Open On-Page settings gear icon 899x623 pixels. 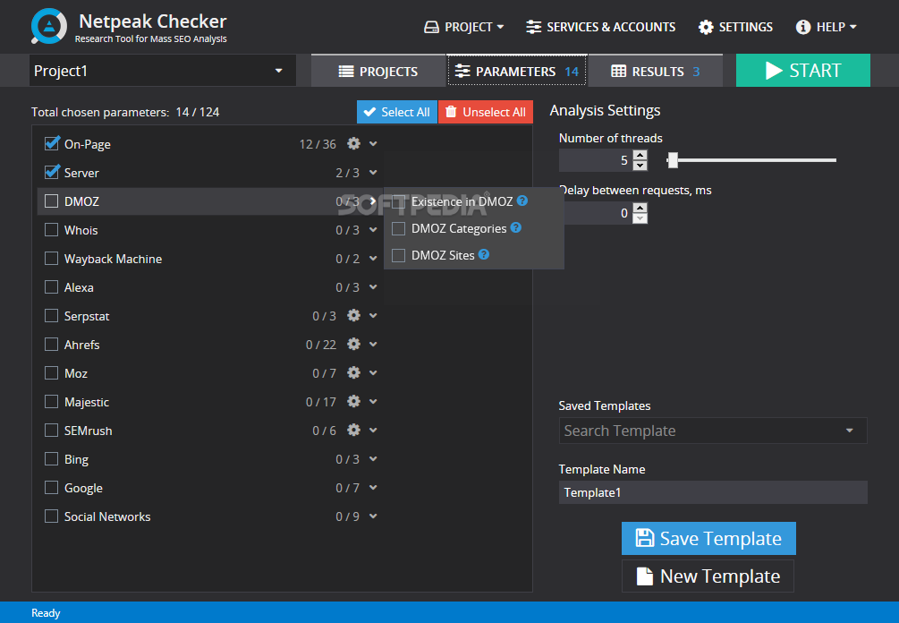click(x=353, y=143)
